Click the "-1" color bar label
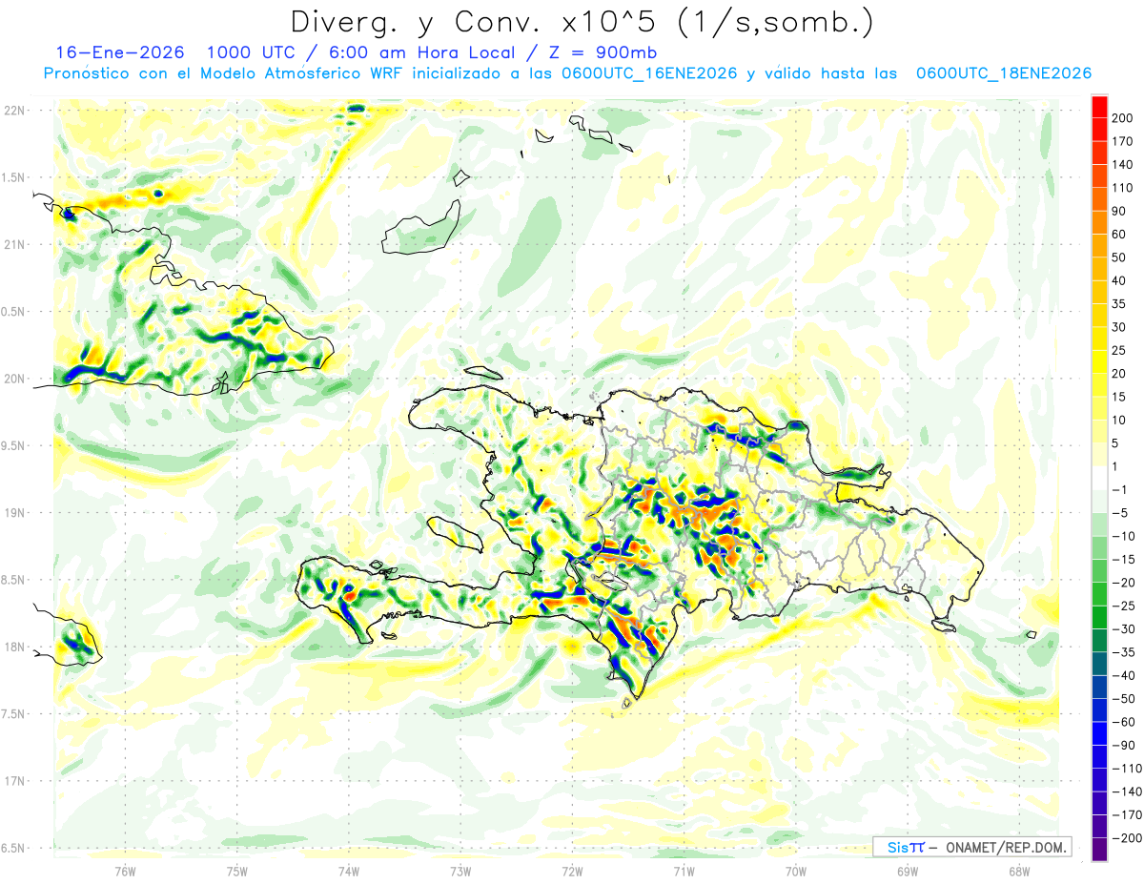The image size is (1144, 884). coord(1120,490)
